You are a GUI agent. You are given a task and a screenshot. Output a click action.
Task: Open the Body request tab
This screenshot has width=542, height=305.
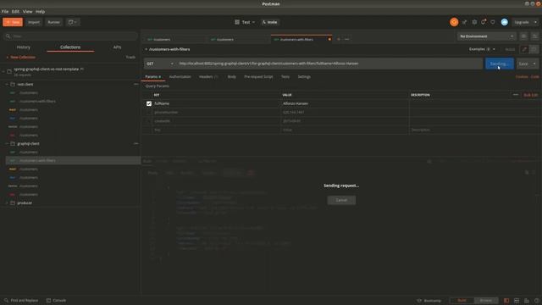[231, 77]
